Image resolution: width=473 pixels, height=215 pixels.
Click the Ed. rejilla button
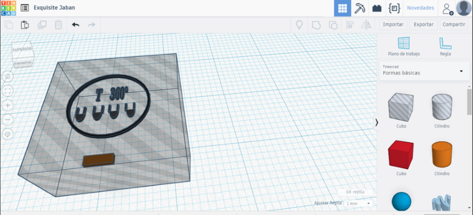click(x=355, y=192)
